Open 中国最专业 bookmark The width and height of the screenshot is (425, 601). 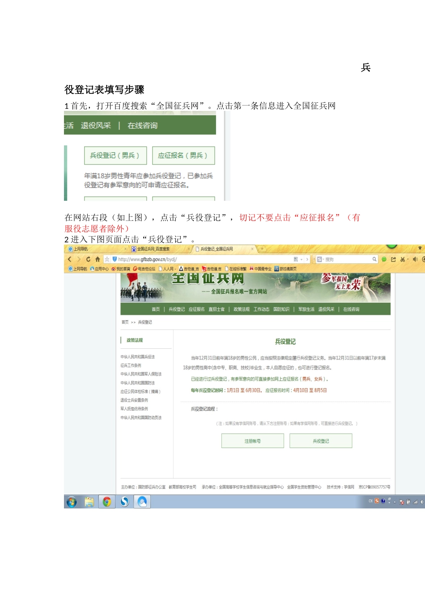[260, 269]
